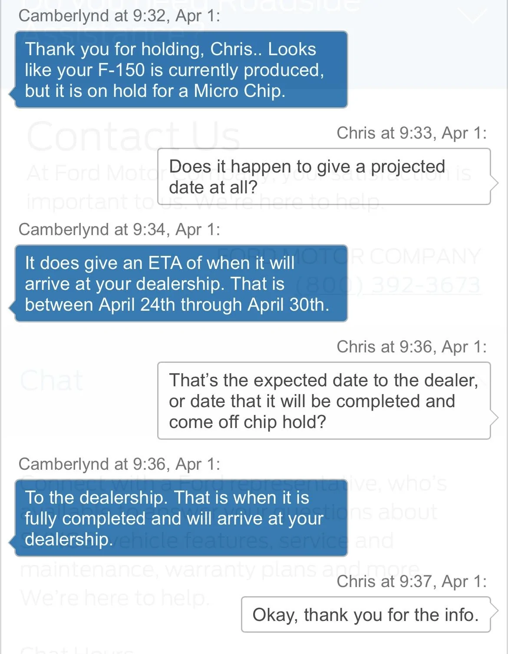The height and width of the screenshot is (654, 508).
Task: Tap Chris's question about coming off chip hold
Action: (323, 401)
